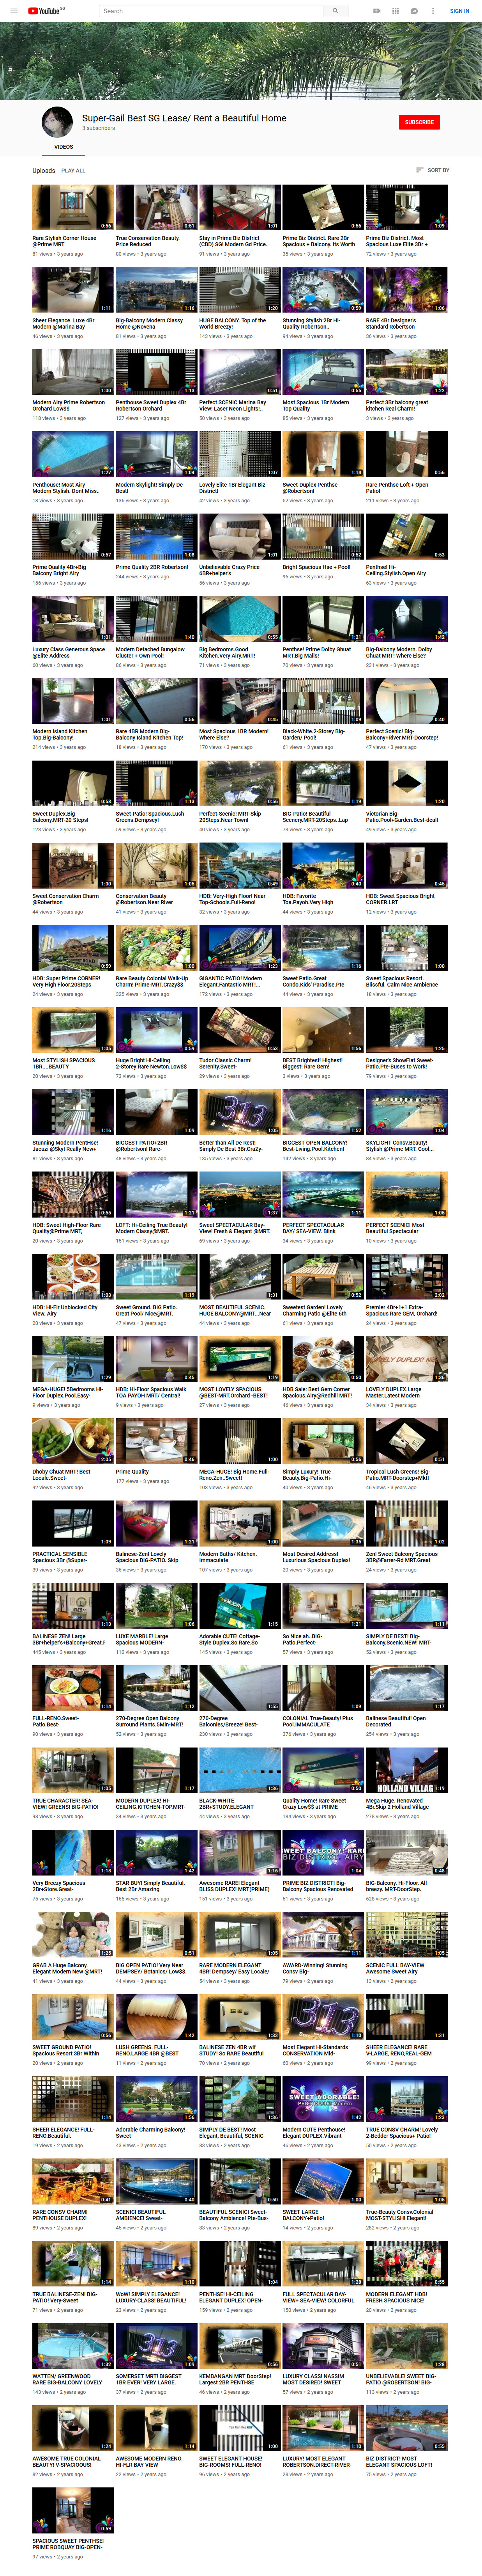482x2576 pixels.
Task: Click the Super-Gail channel avatar
Action: tap(57, 122)
